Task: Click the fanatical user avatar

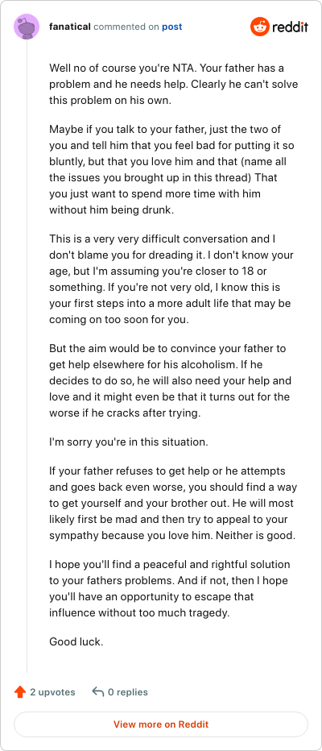Action: (x=27, y=27)
